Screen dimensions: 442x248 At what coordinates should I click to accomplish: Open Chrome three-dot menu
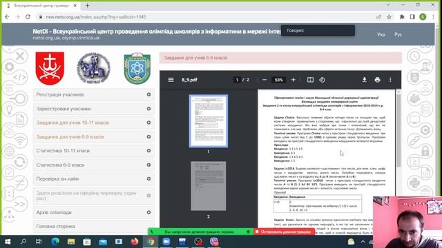pyautogui.click(x=433, y=17)
